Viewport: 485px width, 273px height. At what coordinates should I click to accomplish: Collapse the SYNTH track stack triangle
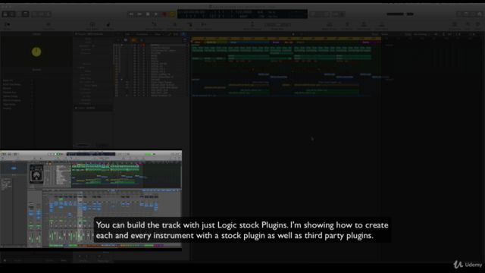[x=121, y=45]
